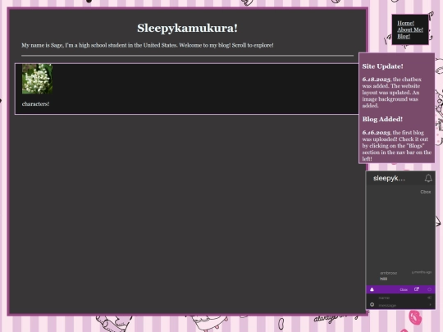Click the Sleepykamukura! page heading
The height and width of the screenshot is (332, 443).
187,28
